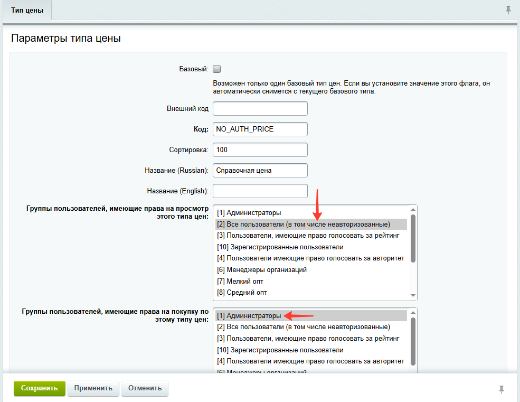520x402 pixels.
Task: Select [10] Зарегистрированные пользователи in the purchase-rights list
Action: (311, 350)
